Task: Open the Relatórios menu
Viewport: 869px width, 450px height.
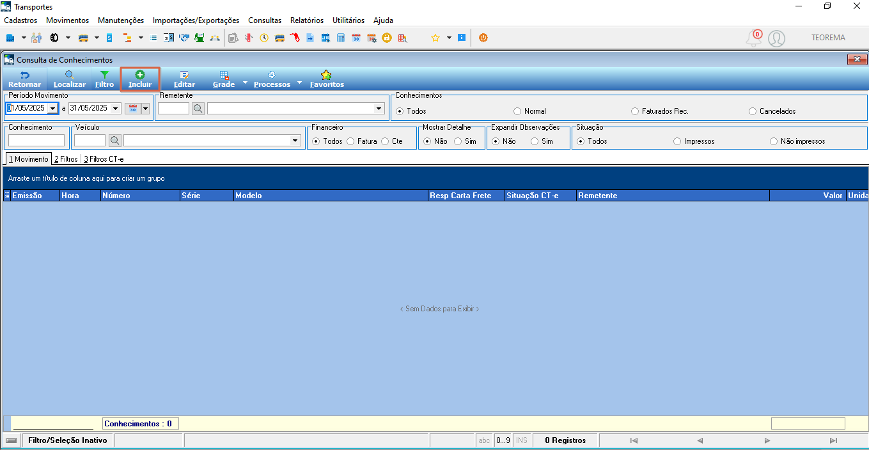Action: point(307,20)
